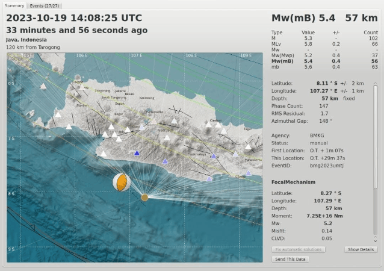Click the Count column header

(371, 33)
